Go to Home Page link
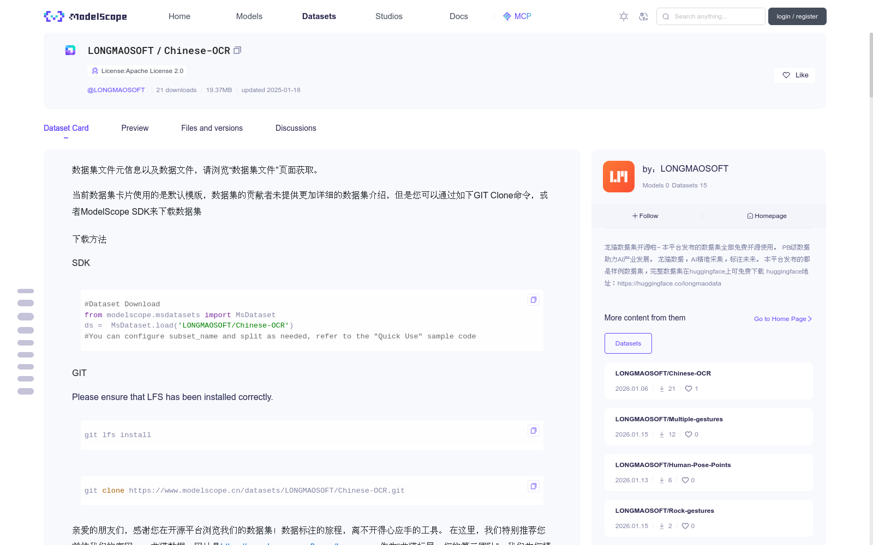 coord(783,319)
